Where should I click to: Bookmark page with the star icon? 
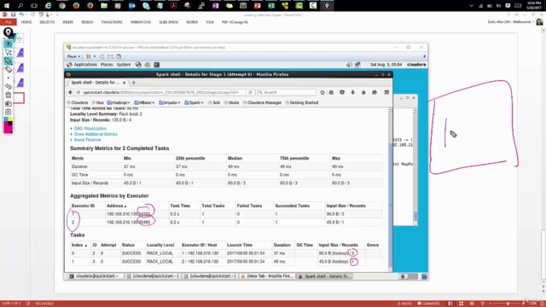point(322,92)
